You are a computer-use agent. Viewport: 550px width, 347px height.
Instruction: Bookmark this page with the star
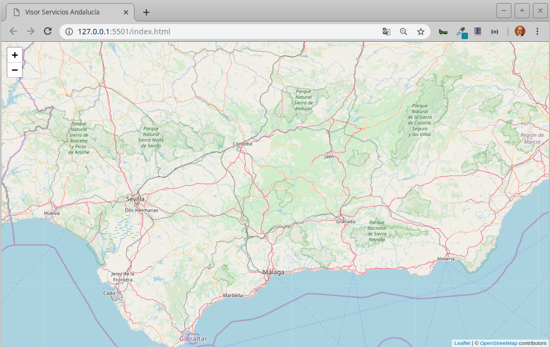click(x=421, y=32)
